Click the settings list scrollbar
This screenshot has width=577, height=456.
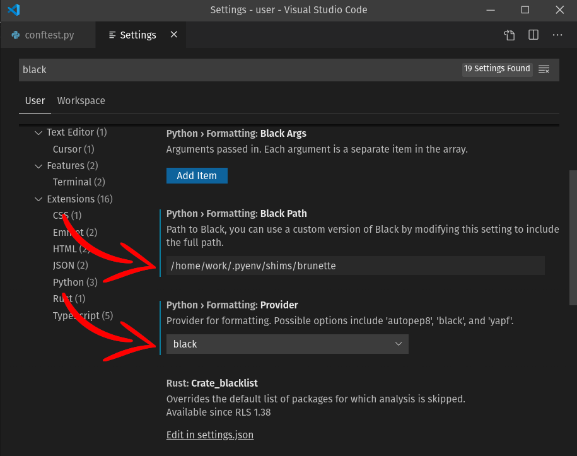pos(573,237)
